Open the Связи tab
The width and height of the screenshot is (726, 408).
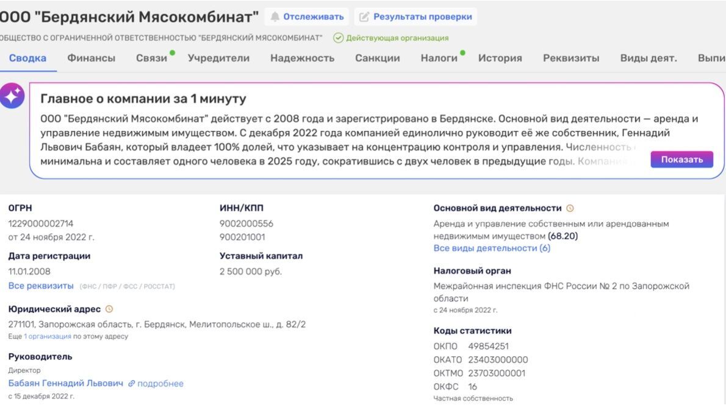tap(151, 58)
